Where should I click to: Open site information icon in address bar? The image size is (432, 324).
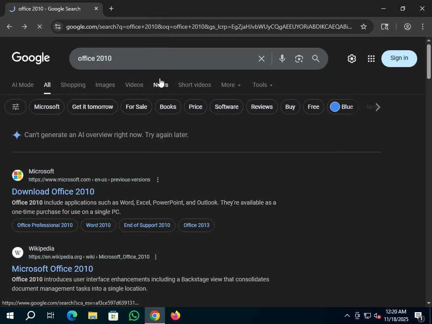57,27
